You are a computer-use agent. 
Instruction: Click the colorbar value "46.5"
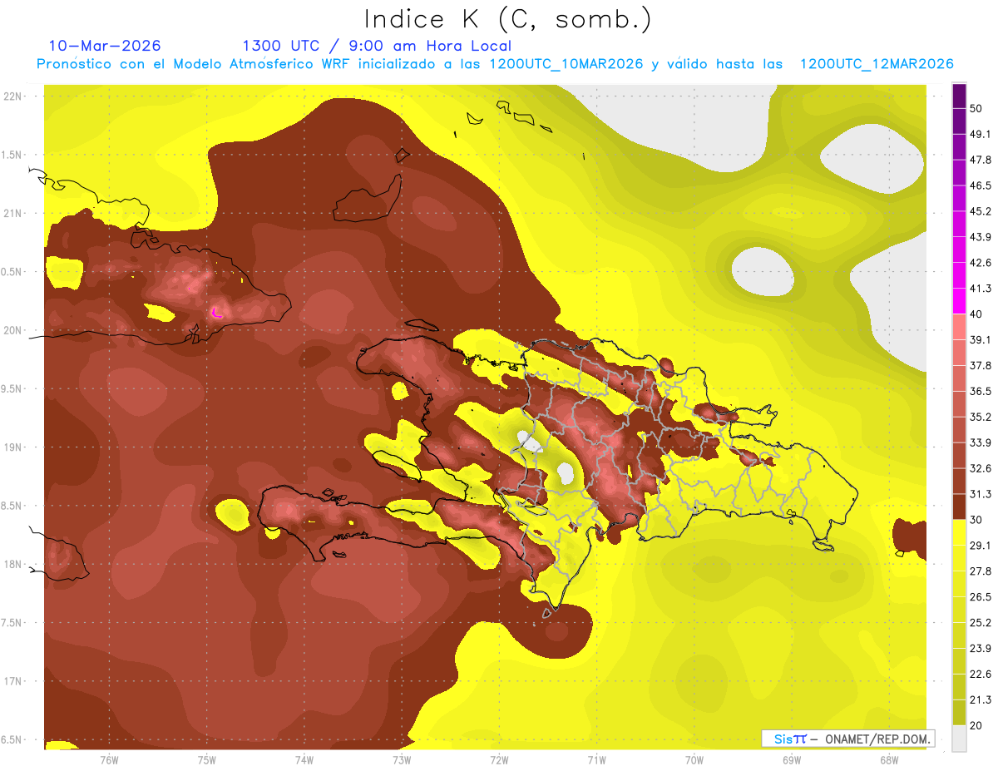[x=981, y=186]
